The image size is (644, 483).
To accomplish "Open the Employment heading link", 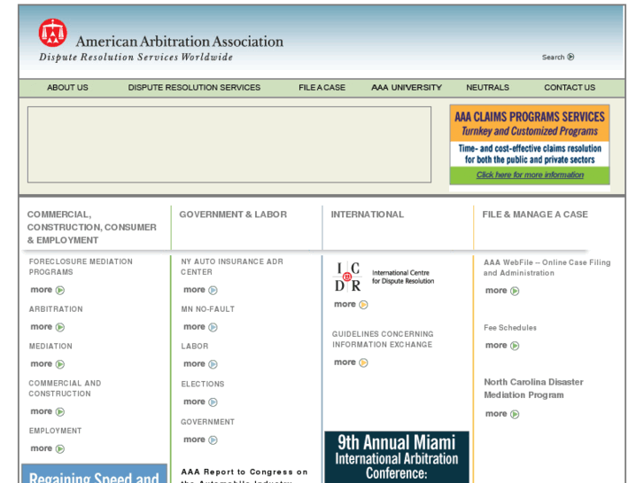I will (56, 431).
